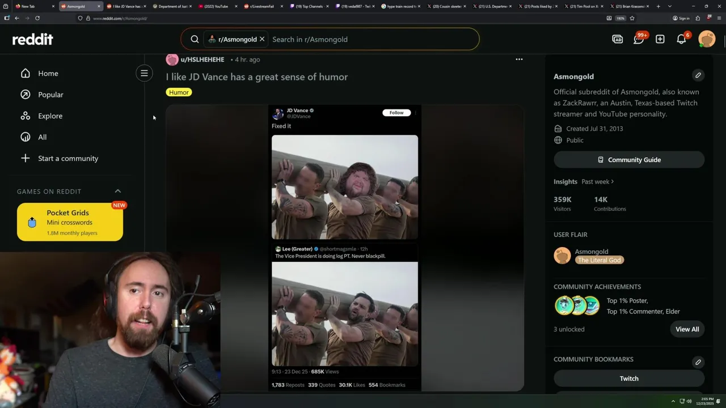Open the Explore communities icon

(26, 116)
